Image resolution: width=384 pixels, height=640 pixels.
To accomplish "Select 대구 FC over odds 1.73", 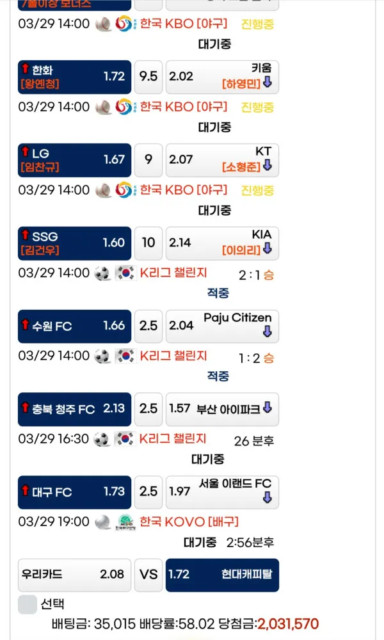I will tap(75, 492).
